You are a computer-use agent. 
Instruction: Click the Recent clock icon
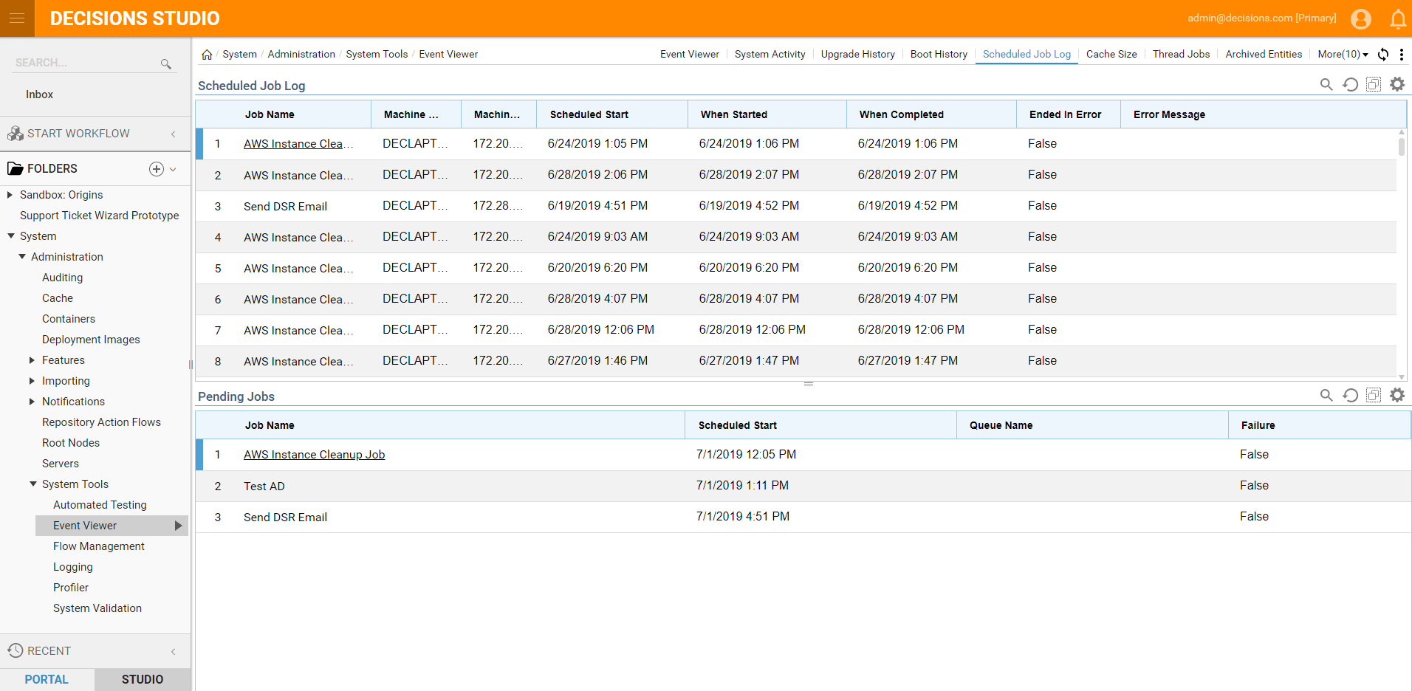click(x=16, y=650)
